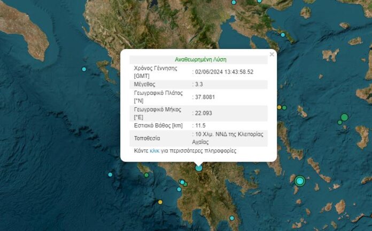Select the cyan marker in the southeastern Peloponnese
The width and height of the screenshot is (372, 231).
[x=232, y=218]
